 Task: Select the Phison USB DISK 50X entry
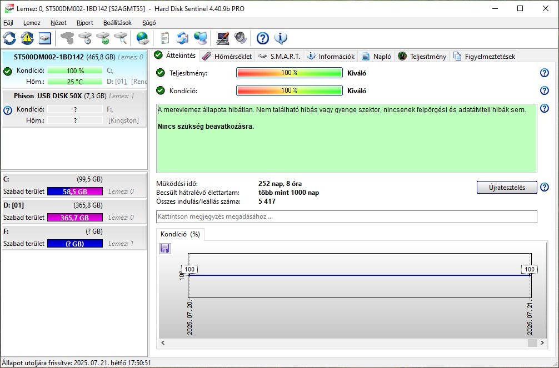click(74, 108)
